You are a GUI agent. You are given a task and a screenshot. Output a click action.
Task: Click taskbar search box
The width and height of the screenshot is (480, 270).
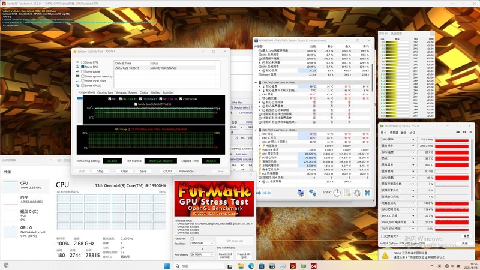click(x=199, y=266)
